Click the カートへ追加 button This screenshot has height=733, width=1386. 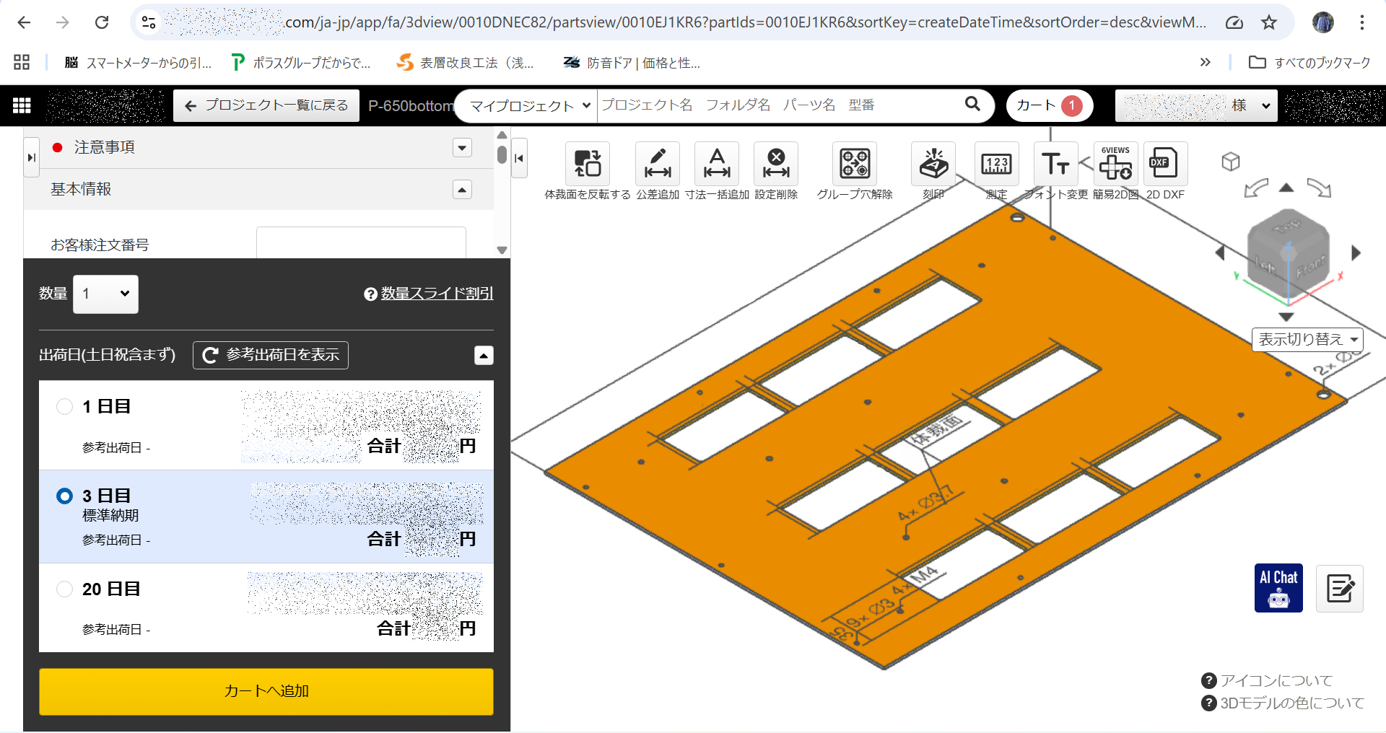pos(266,691)
